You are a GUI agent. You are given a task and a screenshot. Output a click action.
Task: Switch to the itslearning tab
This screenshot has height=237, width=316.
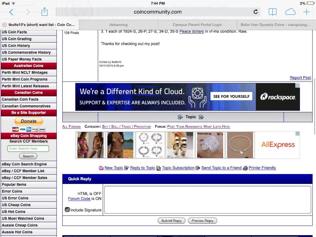point(118,25)
